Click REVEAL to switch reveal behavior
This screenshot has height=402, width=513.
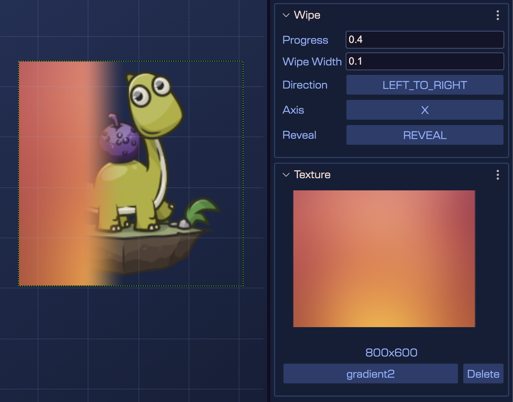point(425,135)
